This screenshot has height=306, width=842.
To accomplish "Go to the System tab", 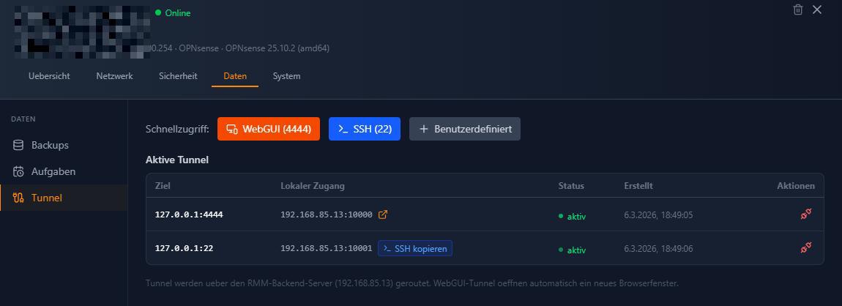I will (286, 76).
